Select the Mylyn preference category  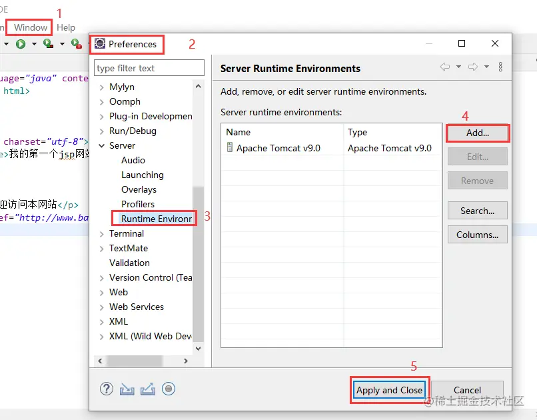click(121, 87)
